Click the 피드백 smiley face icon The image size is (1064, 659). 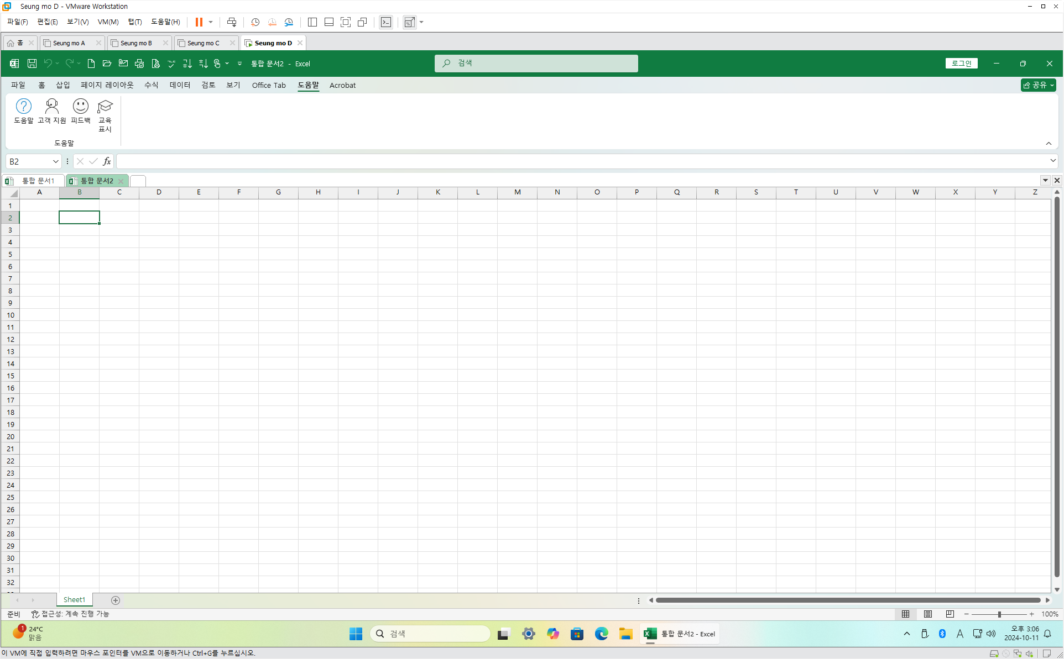[x=80, y=106]
